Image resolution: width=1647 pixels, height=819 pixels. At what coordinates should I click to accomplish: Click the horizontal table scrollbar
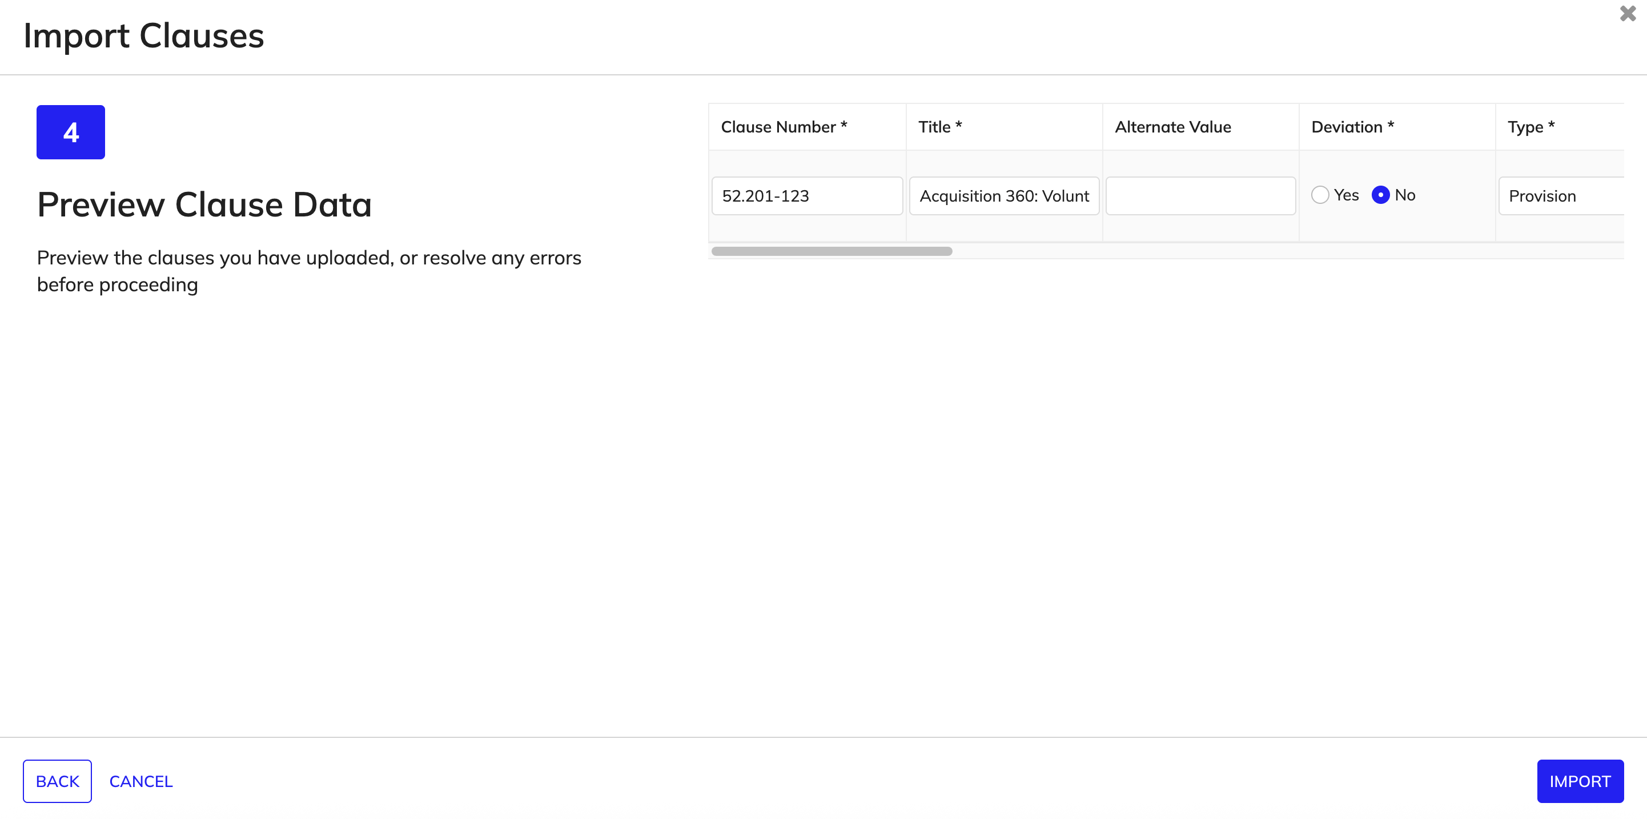(x=832, y=251)
